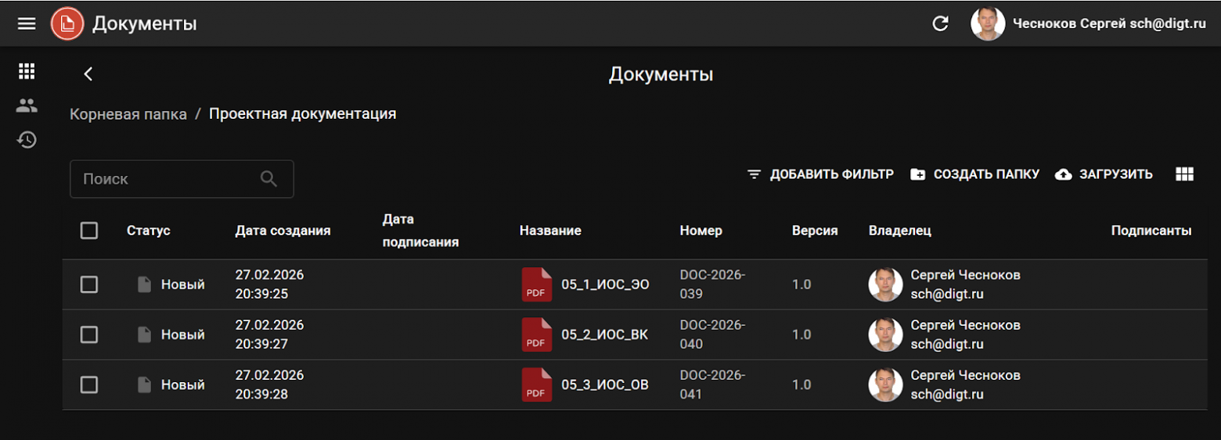Viewport: 1221px width, 440px height.
Task: Click the Проектная документация breadcrumb
Action: [302, 114]
